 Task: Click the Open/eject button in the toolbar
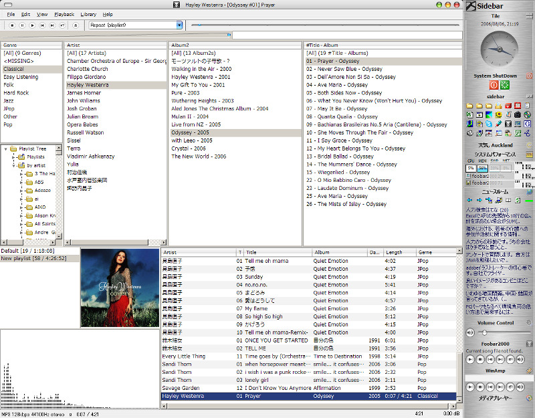[x=76, y=25]
